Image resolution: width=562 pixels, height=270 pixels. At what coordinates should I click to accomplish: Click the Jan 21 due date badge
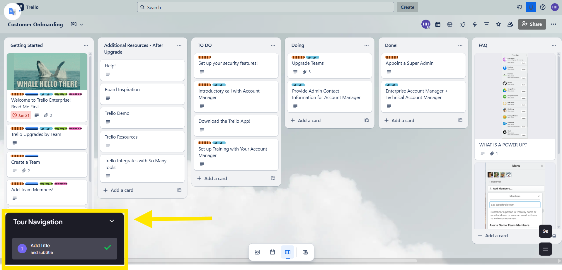point(21,115)
